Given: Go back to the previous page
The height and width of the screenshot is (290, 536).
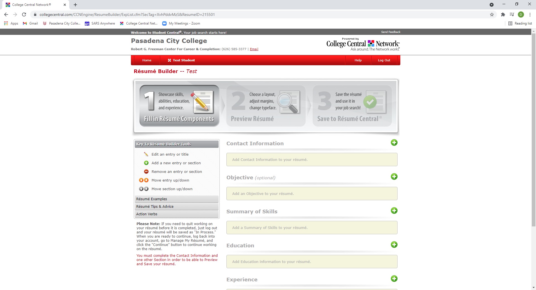Looking at the screenshot, I should point(6,14).
